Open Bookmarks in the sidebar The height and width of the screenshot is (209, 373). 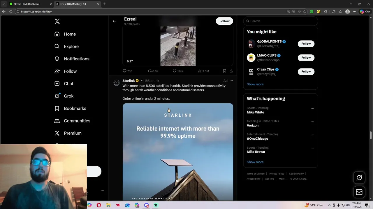70,108
